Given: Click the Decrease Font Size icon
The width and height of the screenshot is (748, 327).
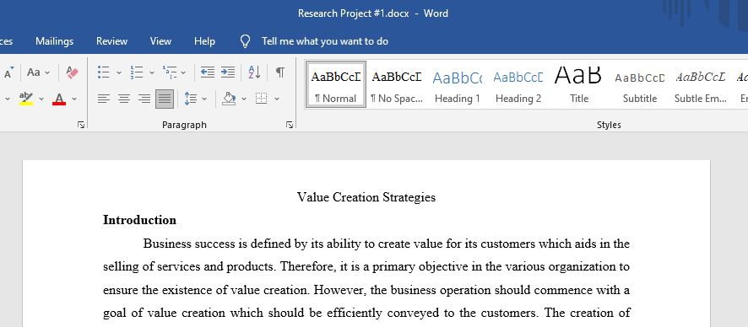Looking at the screenshot, I should [x=9, y=72].
